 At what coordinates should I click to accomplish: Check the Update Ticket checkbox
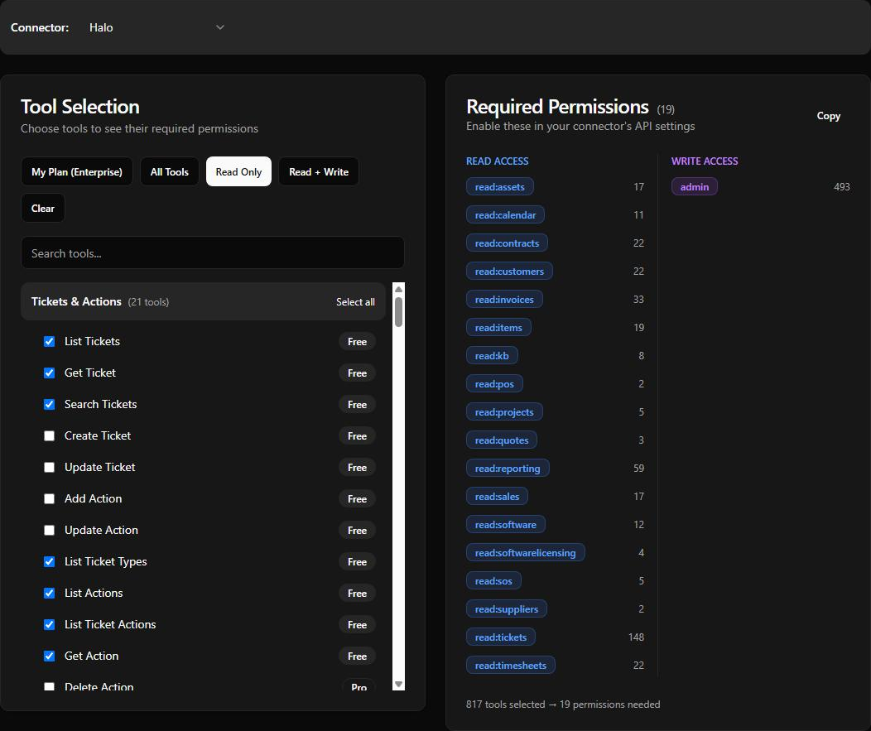(x=50, y=467)
